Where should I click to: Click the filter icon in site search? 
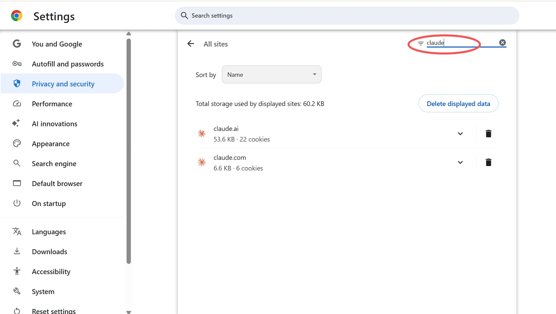[x=420, y=44]
